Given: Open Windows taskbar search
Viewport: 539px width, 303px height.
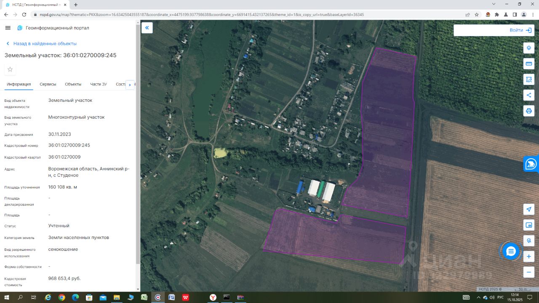Looking at the screenshot, I should (20, 297).
